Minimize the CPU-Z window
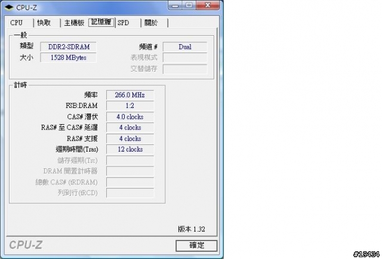 point(175,5)
